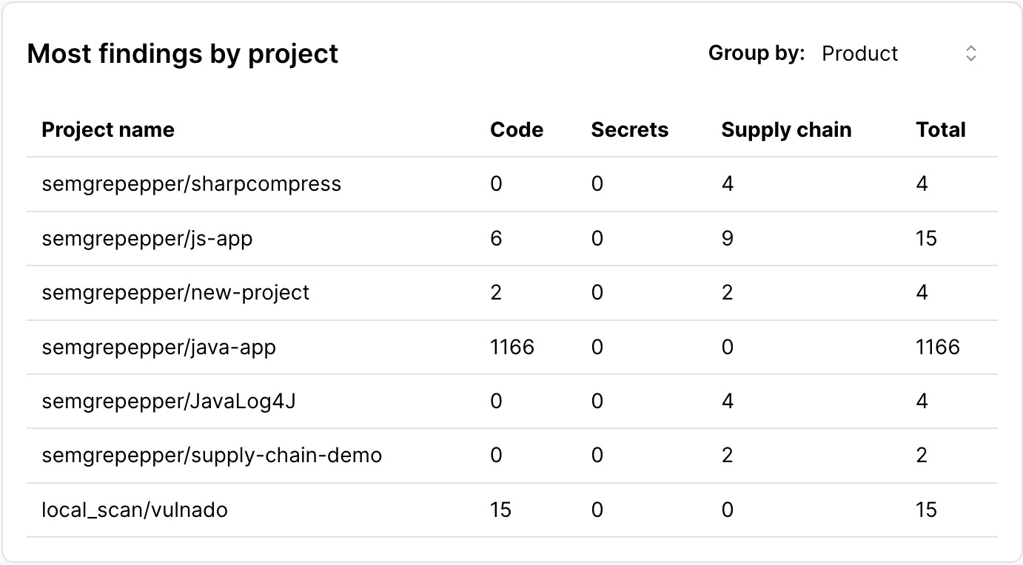Sort by the Supply chain column header
The width and height of the screenshot is (1023, 565).
(x=787, y=129)
